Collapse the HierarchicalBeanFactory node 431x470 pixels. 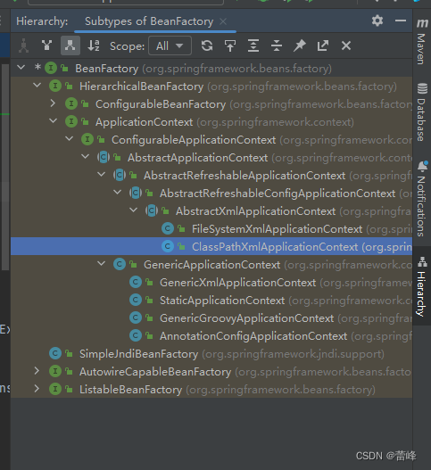[37, 86]
